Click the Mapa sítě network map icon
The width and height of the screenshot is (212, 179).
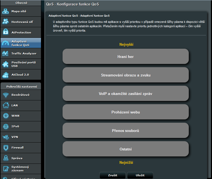(x=6, y=11)
